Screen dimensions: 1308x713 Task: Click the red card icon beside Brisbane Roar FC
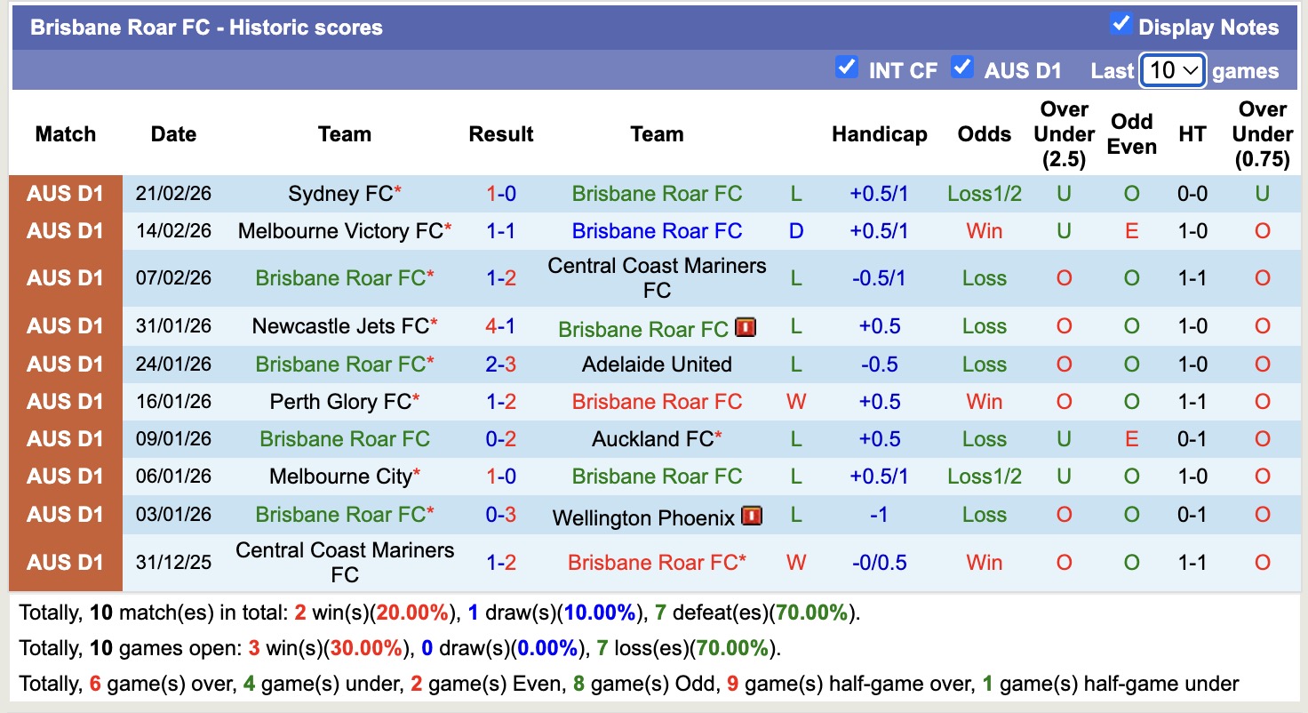click(x=745, y=327)
